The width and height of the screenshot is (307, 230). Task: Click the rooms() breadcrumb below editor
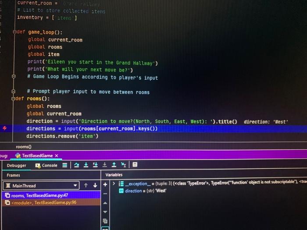[24, 147]
